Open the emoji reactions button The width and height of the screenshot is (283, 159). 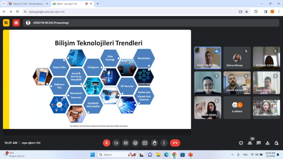[135, 143]
